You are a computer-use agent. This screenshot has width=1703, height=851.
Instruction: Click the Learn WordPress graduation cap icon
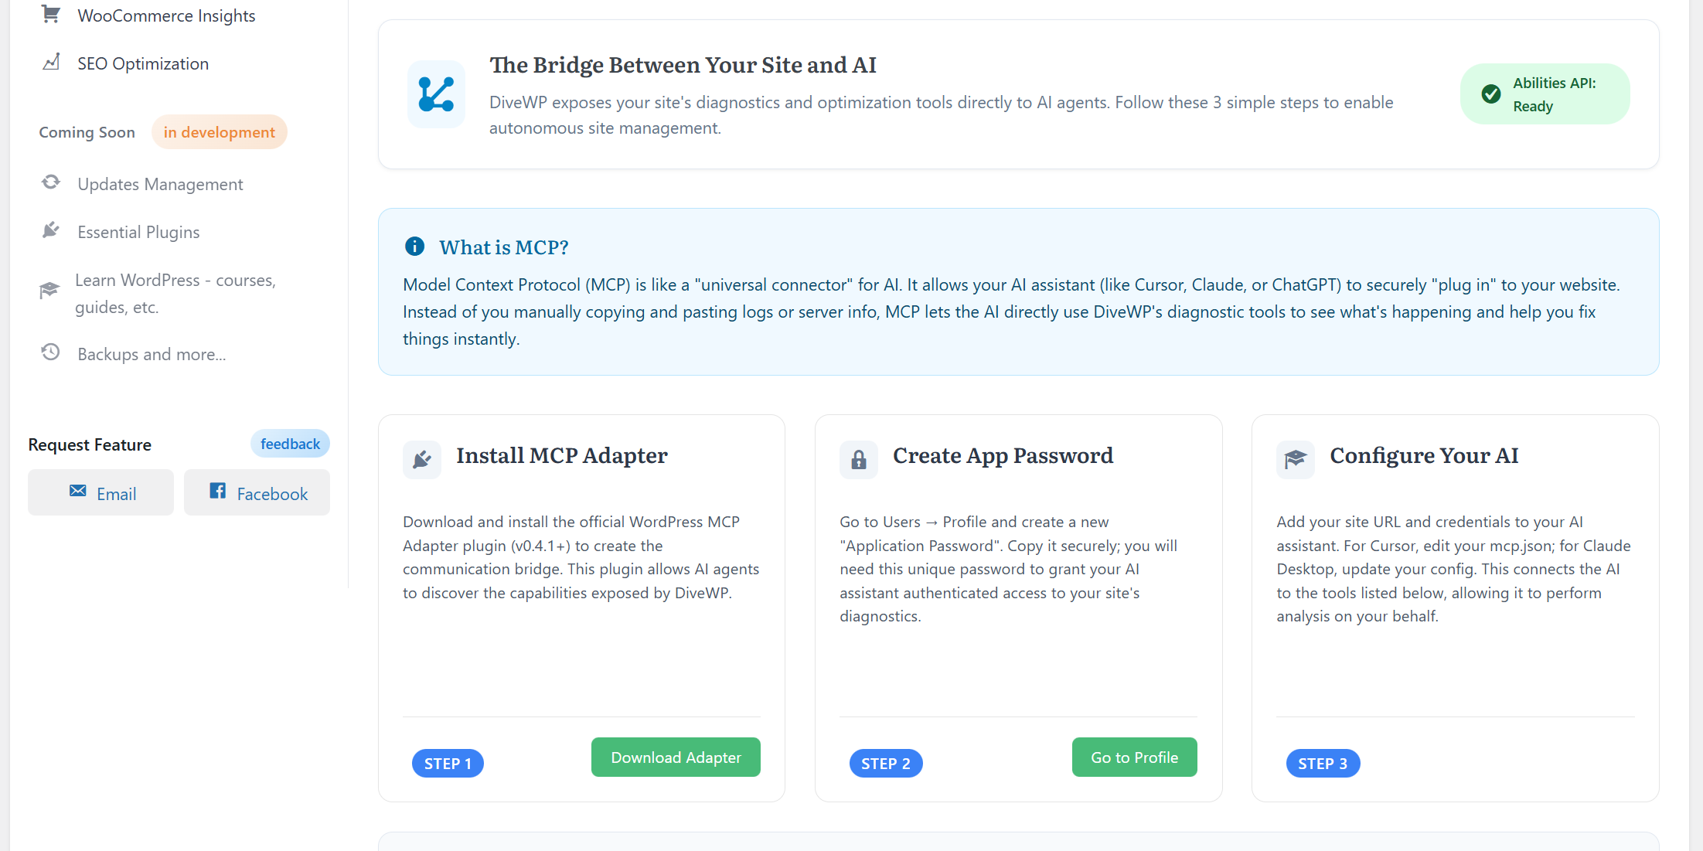point(49,290)
